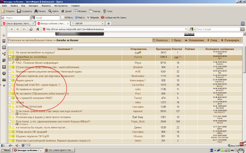Screen dimensions: 246x153
Task: Open the Печать print toolbar icon
Action: click(x=36, y=11)
